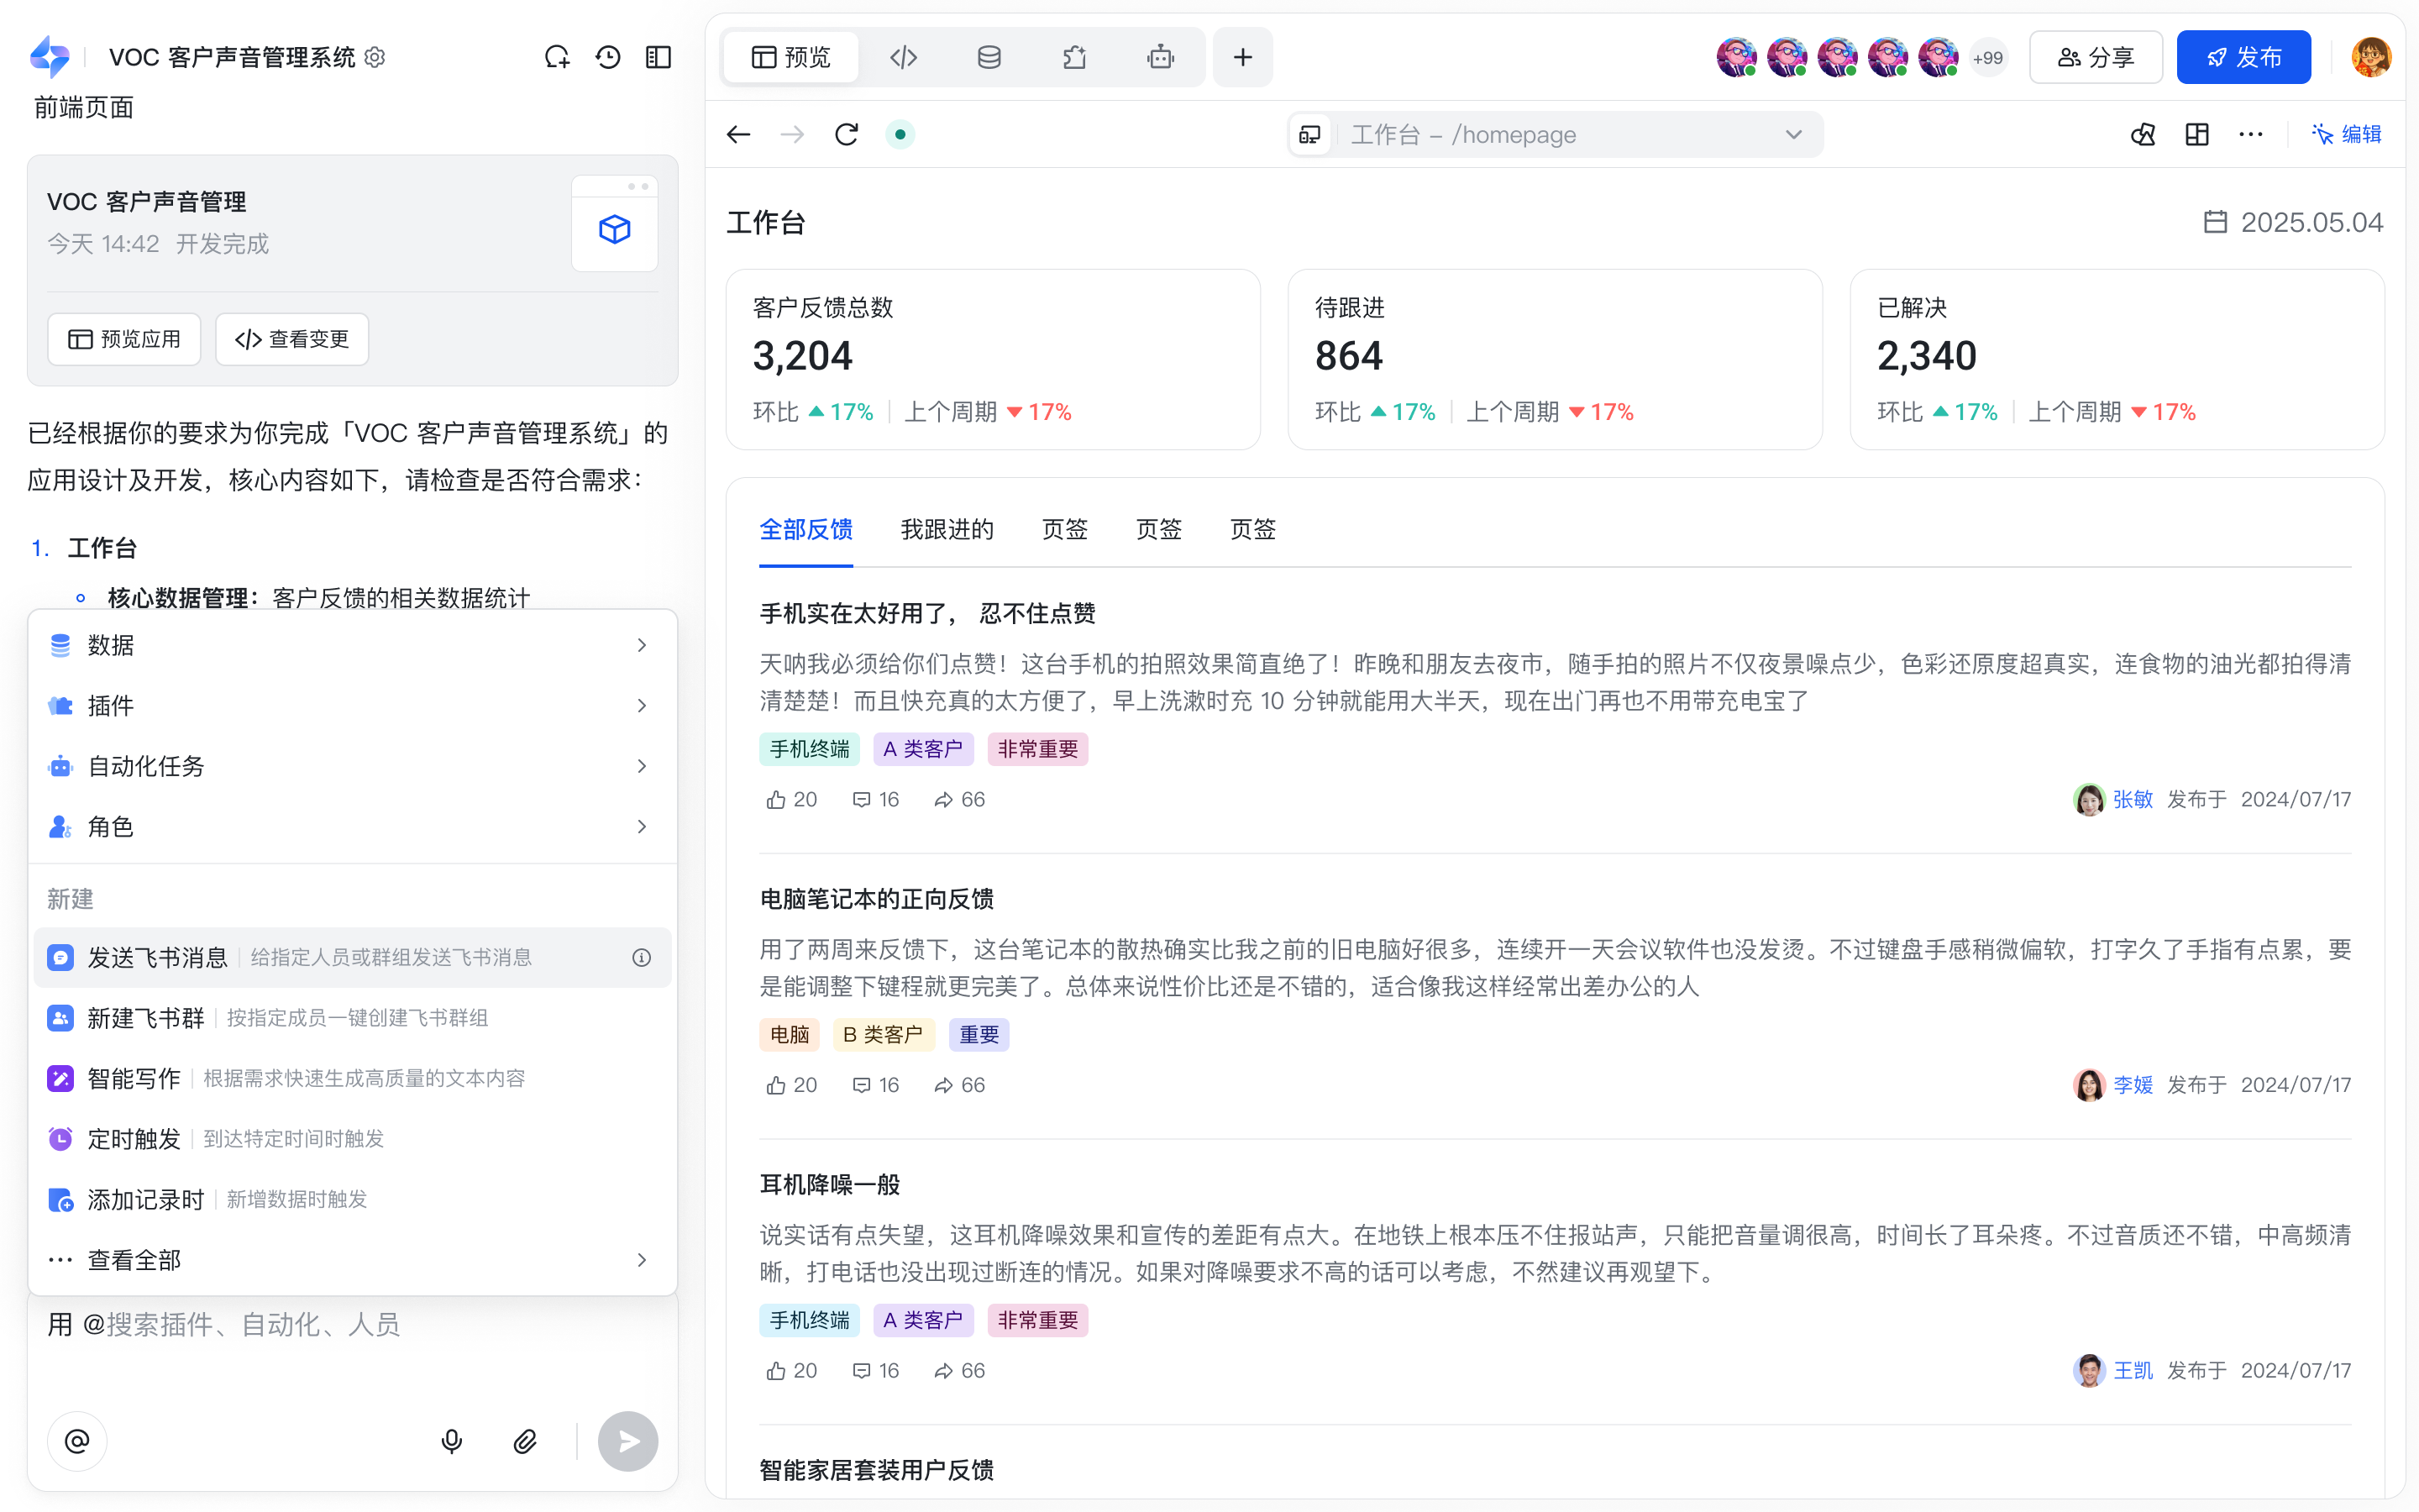Viewport: 2419px width, 1512px height.
Task: Open the automation robot tab
Action: tap(1159, 57)
